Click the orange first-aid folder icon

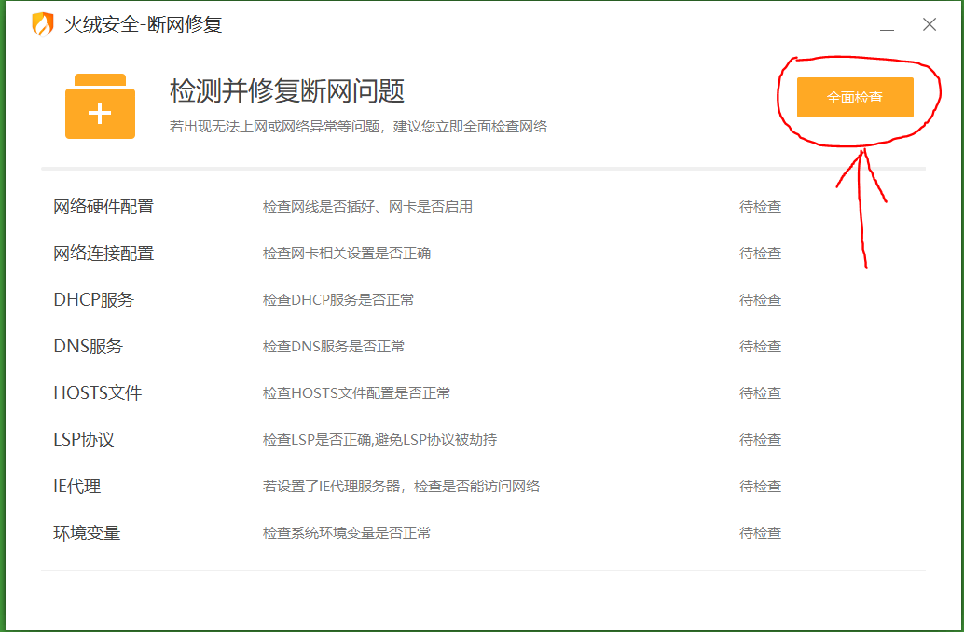[x=100, y=106]
